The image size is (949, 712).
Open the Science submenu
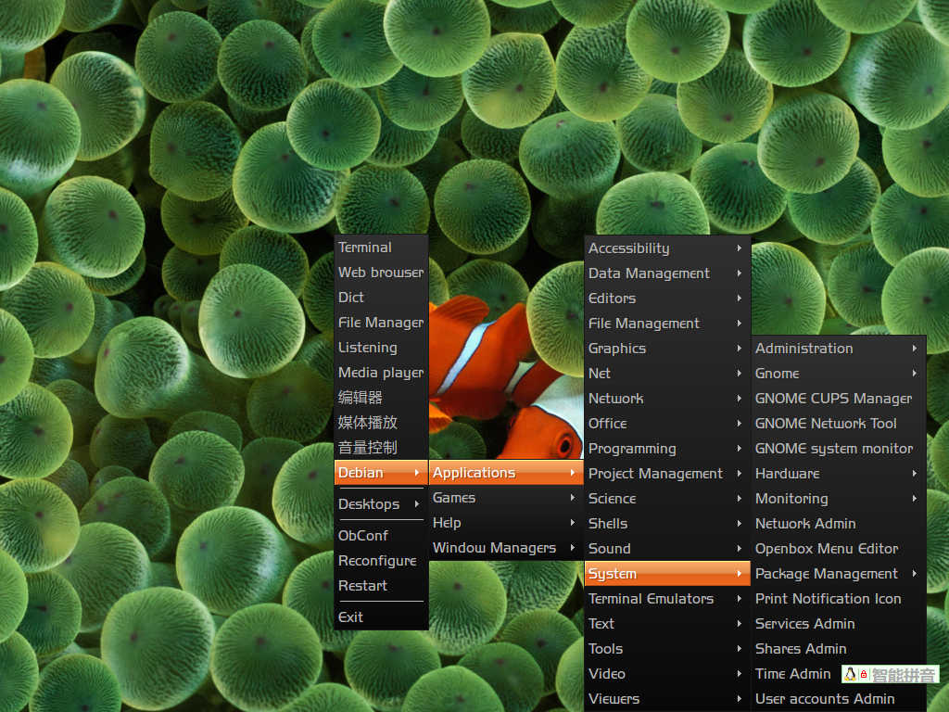[667, 498]
